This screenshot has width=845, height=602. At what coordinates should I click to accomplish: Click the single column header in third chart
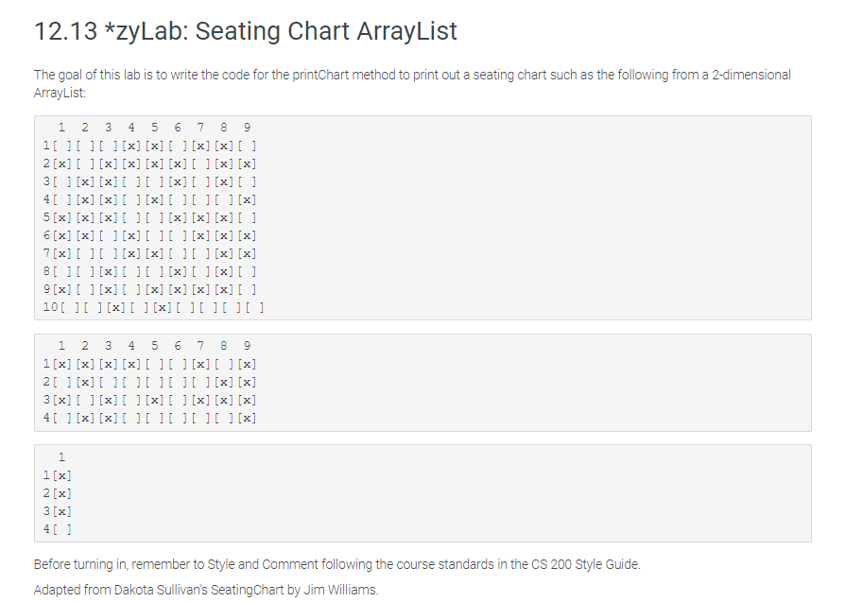tap(61, 457)
